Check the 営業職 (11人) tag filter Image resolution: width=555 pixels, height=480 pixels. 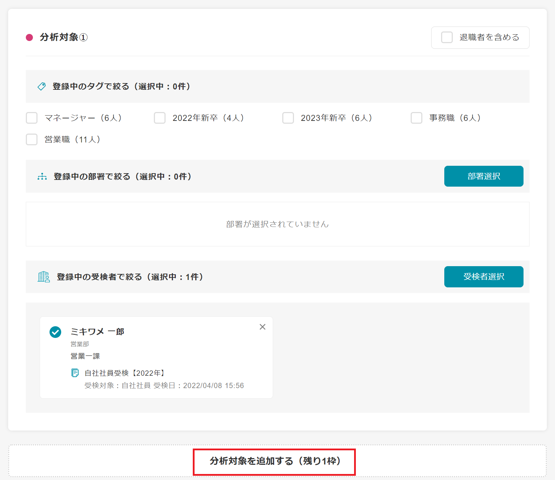32,140
